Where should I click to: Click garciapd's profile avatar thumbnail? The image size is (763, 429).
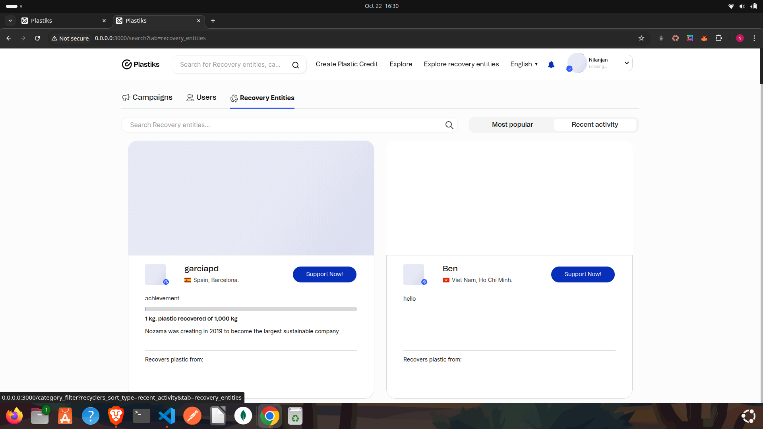pos(155,274)
